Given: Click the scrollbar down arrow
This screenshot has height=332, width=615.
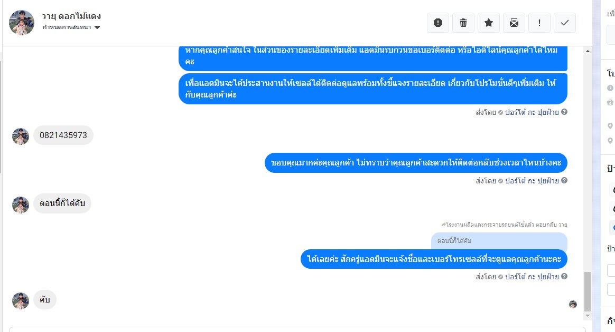Looking at the screenshot, I should tap(588, 316).
